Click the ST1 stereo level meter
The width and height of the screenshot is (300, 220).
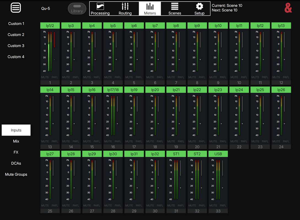(x=176, y=180)
